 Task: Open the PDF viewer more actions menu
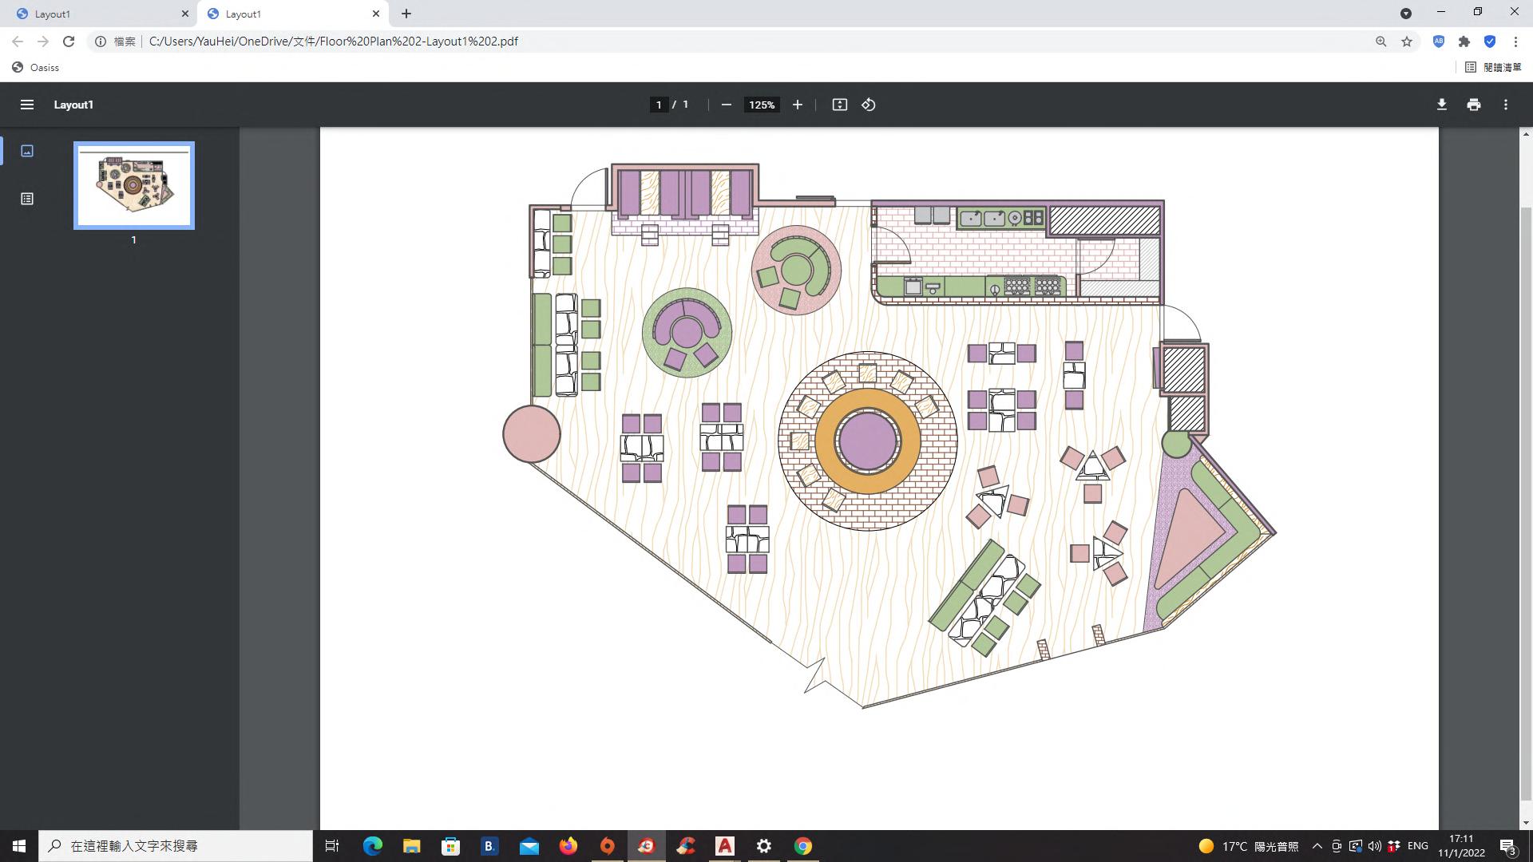1505,105
